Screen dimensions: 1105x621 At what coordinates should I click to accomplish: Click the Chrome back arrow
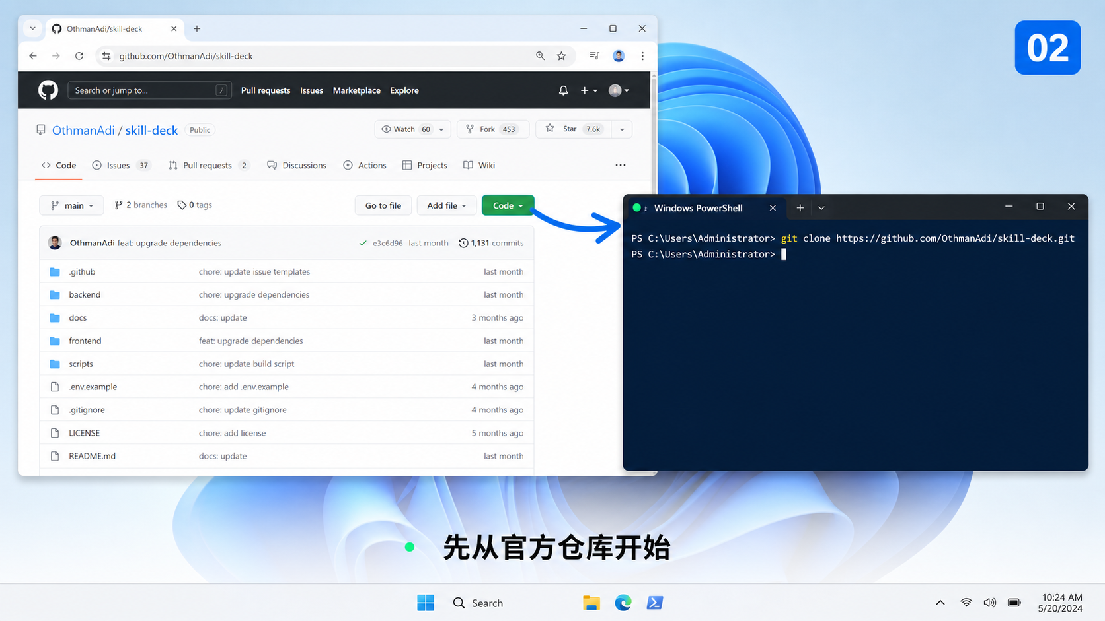point(33,56)
